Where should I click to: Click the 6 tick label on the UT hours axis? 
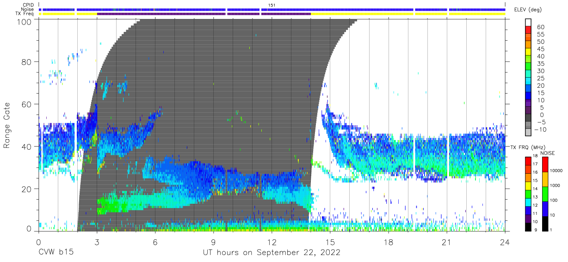155,242
